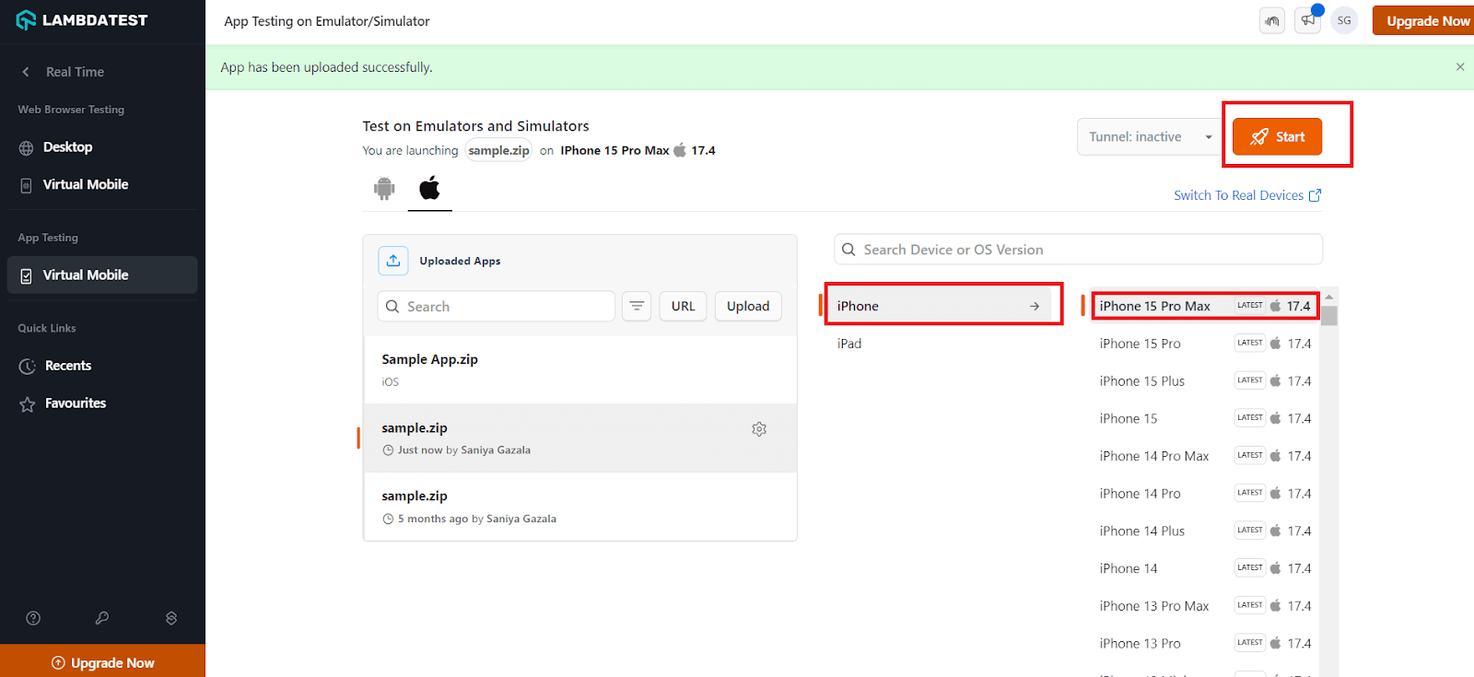
Task: Open Virtual Mobile under App Testing
Action: click(102, 275)
